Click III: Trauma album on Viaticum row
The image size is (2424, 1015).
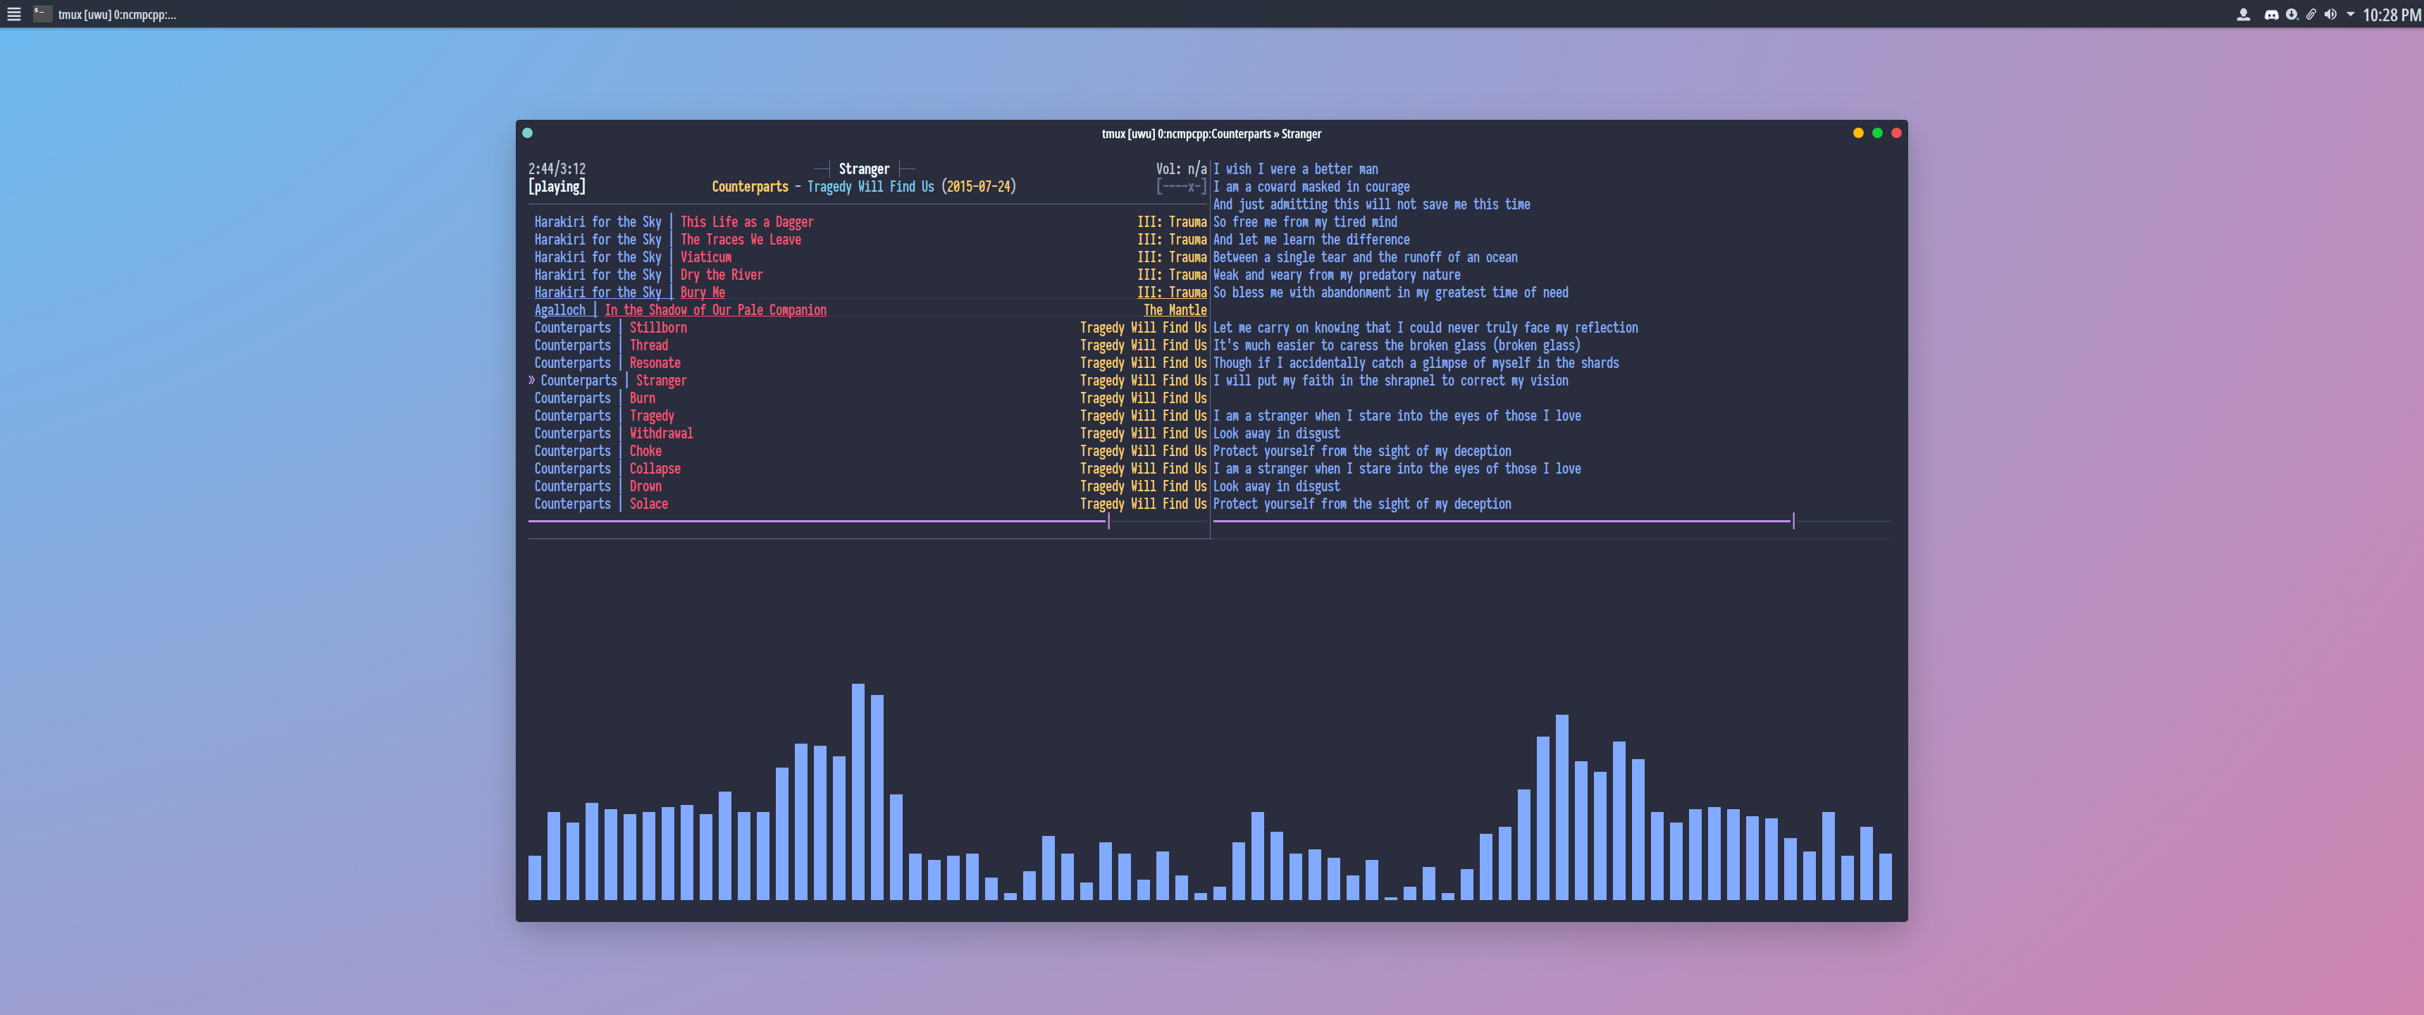pyautogui.click(x=1172, y=257)
